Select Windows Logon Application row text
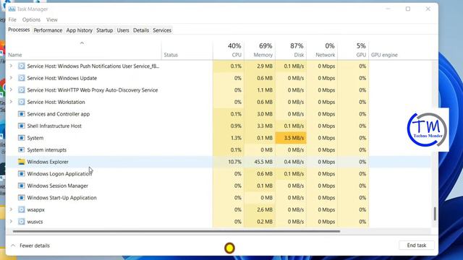This screenshot has height=260, width=463. pyautogui.click(x=59, y=174)
